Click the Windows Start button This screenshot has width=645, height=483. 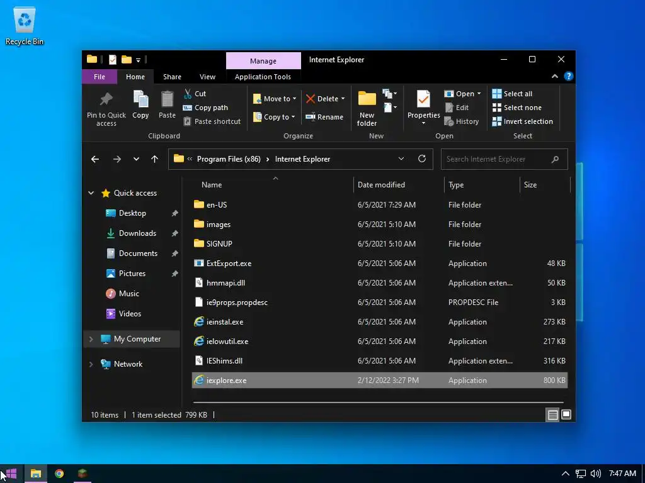point(11,474)
